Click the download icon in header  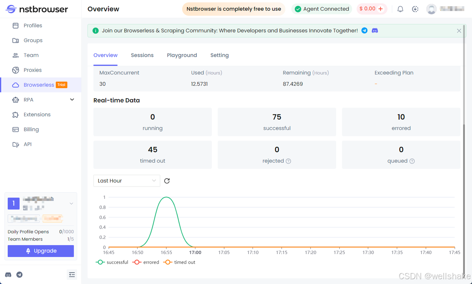415,9
